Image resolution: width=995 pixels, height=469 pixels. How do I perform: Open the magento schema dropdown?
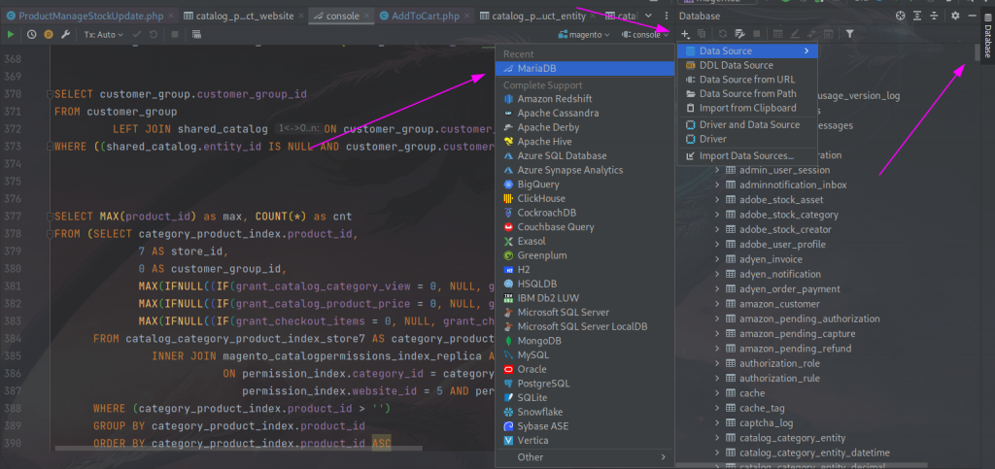click(584, 34)
